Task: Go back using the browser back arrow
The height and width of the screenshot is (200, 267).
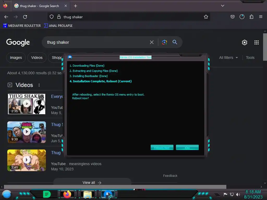Action: (x=6, y=17)
